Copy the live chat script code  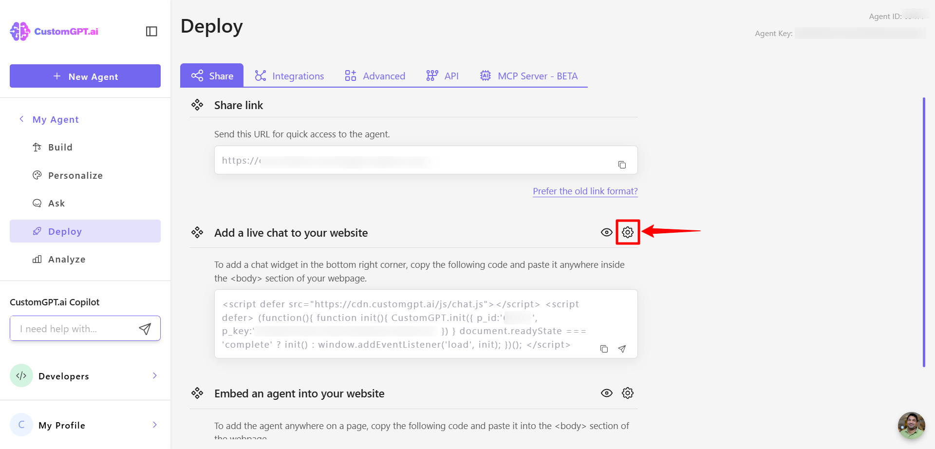coord(604,349)
